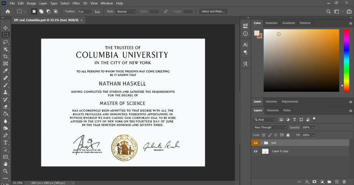Toggle Lock all padlock icon
The width and height of the screenshot is (354, 185).
tap(288, 135)
